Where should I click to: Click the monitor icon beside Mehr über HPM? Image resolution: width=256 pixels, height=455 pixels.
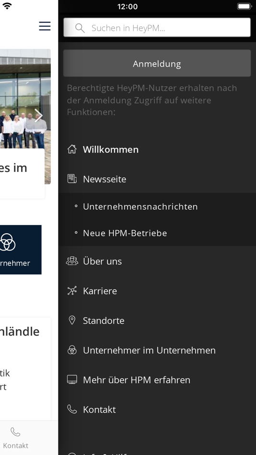72,379
